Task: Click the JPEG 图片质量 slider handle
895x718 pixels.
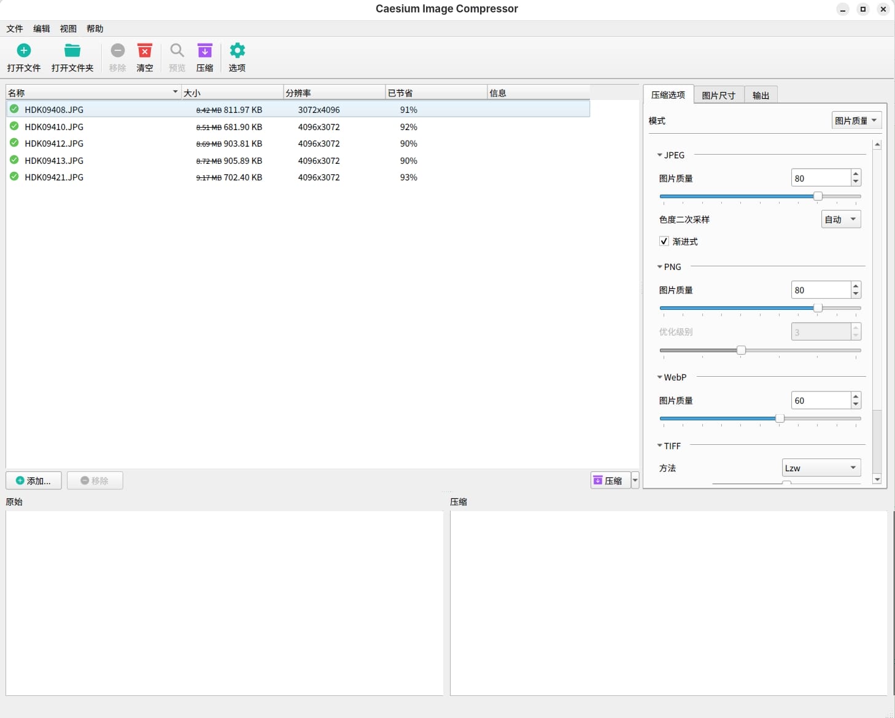Action: (818, 196)
